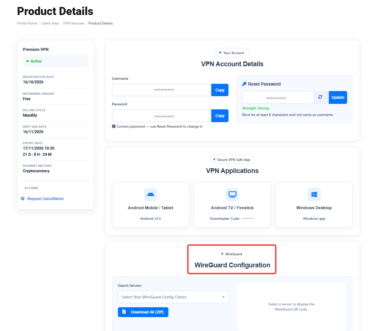The image size is (379, 331).
Task: Click the Android v3.5 version text
Action: pos(151,218)
